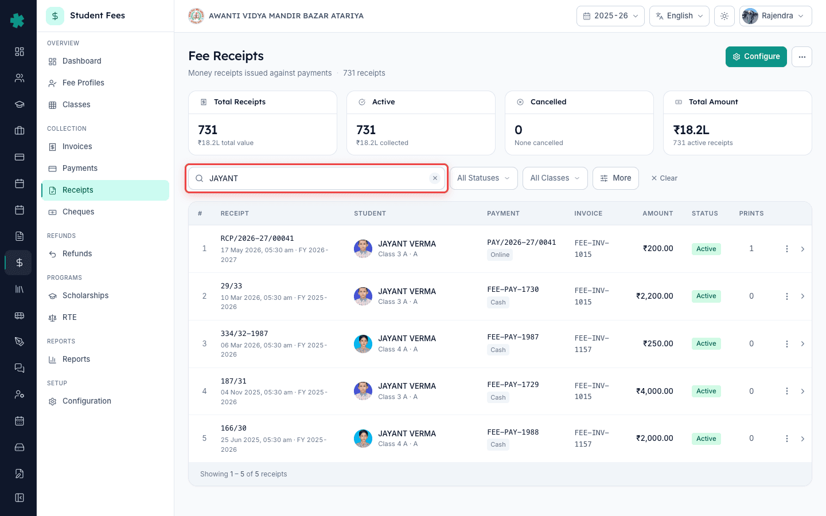Click the green app logo icon
This screenshot has height=516, width=826.
point(18,20)
